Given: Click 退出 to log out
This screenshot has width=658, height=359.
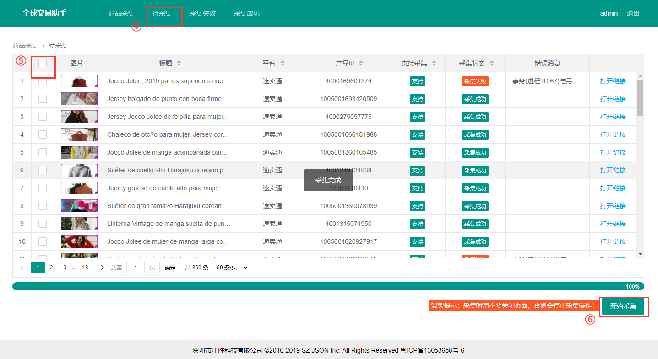Looking at the screenshot, I should (x=633, y=13).
